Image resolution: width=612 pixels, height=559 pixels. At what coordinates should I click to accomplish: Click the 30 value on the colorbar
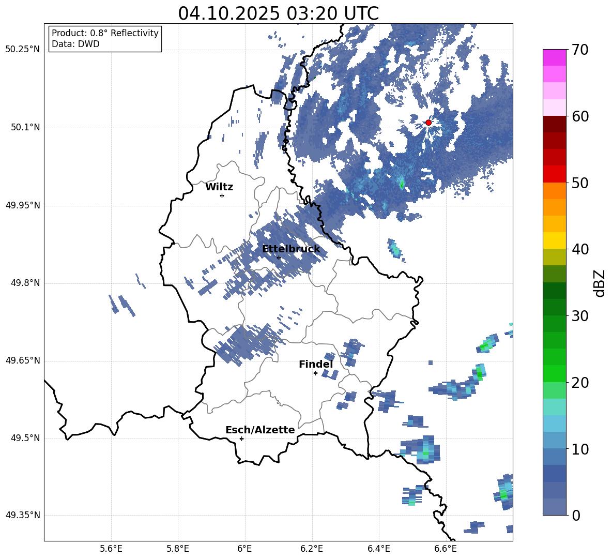tap(579, 316)
